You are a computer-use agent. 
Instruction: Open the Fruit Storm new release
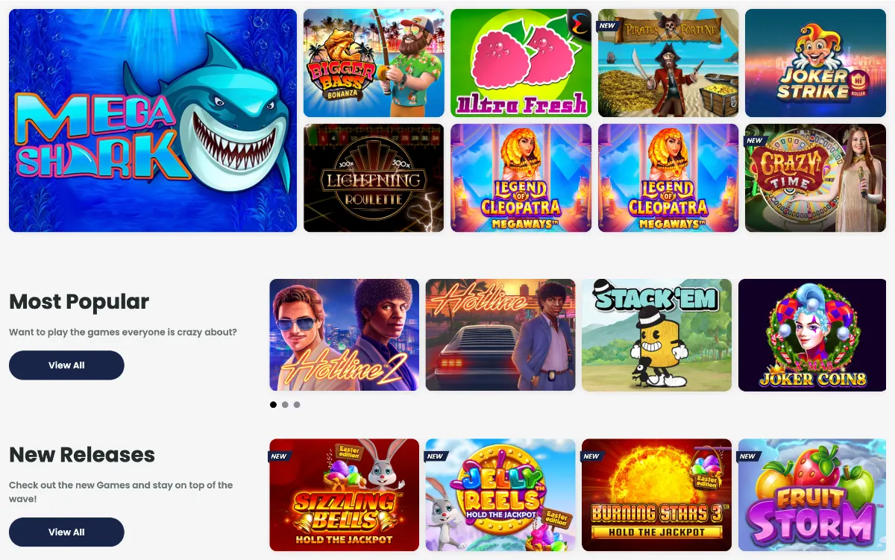(x=813, y=495)
